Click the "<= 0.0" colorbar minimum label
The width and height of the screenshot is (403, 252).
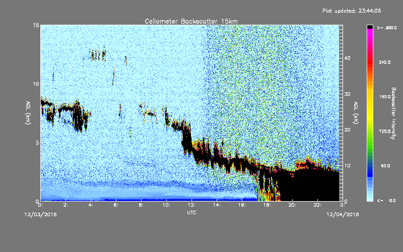tap(387, 201)
